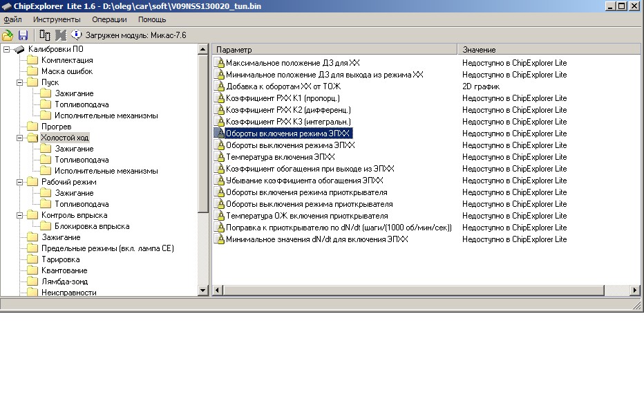Click the save floppy disk icon

23,35
